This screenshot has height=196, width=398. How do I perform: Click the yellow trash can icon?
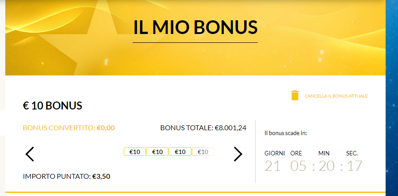(295, 95)
